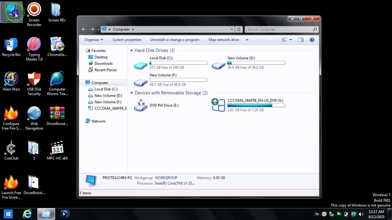392x220 pixels.
Task: Open the Typing Master 7.0 desktop icon
Action: click(34, 49)
